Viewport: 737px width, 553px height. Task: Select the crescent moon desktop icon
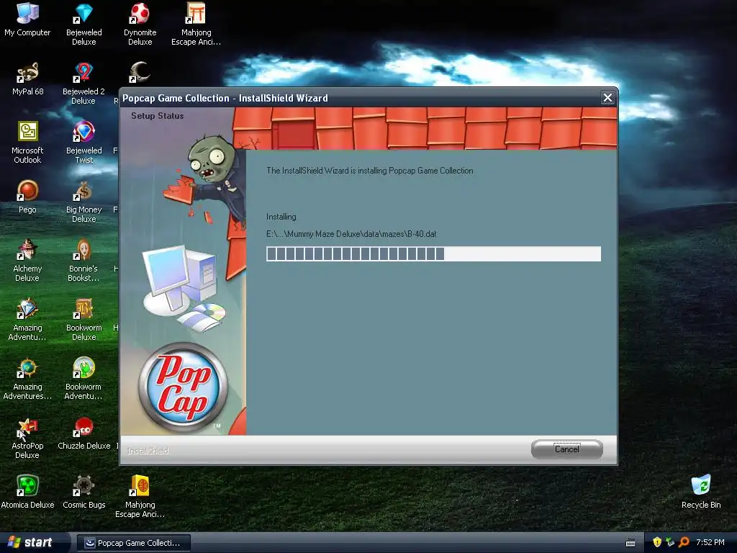[x=139, y=73]
